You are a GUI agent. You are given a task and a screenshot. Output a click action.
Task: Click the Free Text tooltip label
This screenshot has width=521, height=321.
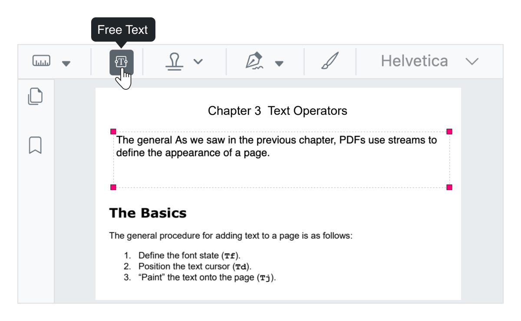[123, 29]
